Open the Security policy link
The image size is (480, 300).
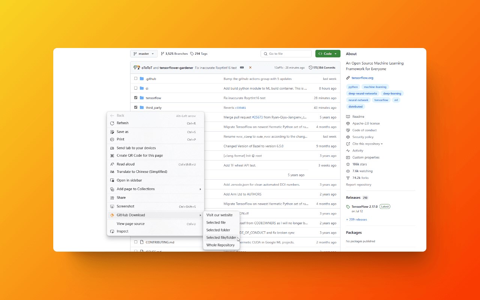pyautogui.click(x=363, y=137)
